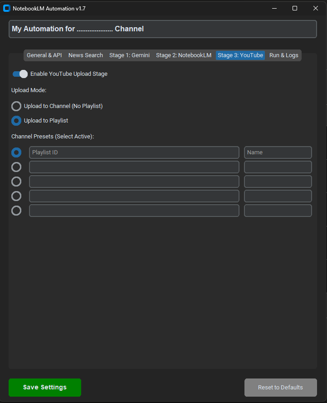Click the fifth preset's name field
The height and width of the screenshot is (403, 327).
pyautogui.click(x=278, y=211)
